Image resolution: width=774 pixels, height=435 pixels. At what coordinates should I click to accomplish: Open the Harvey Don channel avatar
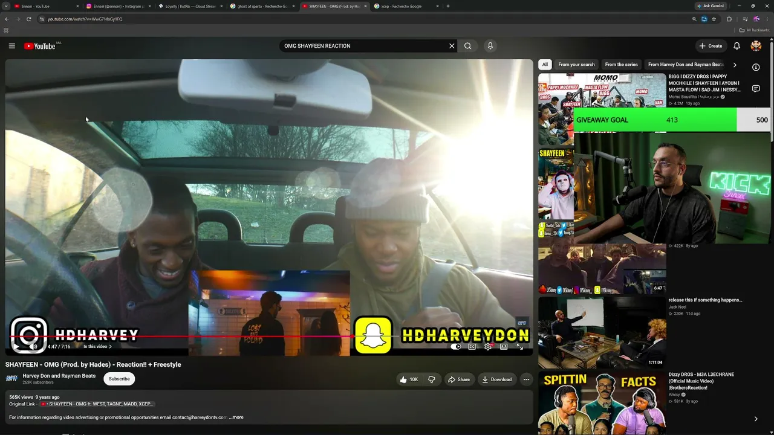[x=11, y=379]
